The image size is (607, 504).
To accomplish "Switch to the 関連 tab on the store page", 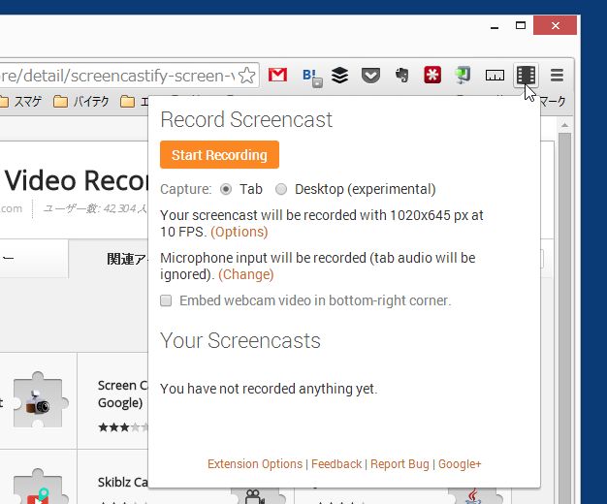I will (x=109, y=259).
